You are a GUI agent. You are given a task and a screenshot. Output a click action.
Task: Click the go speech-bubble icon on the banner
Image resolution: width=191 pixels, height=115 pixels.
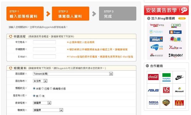[x=184, y=10]
